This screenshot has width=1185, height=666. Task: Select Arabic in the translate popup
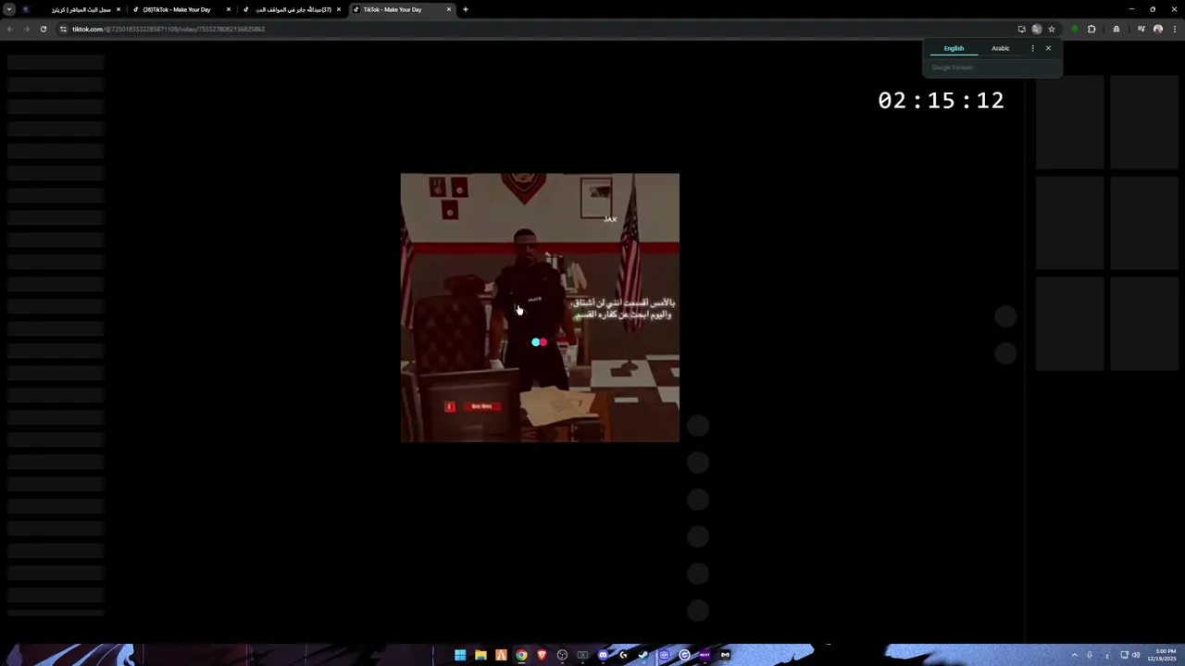(1001, 48)
